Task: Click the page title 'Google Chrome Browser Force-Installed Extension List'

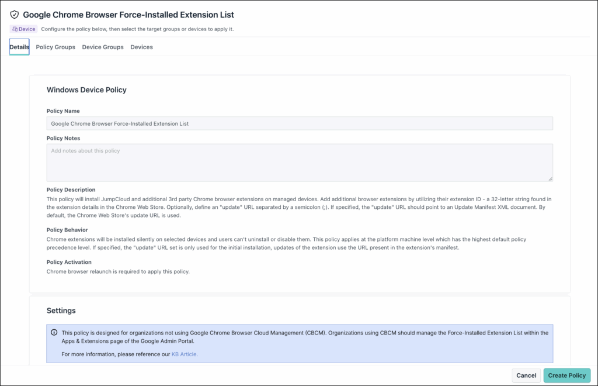Action: (x=128, y=15)
